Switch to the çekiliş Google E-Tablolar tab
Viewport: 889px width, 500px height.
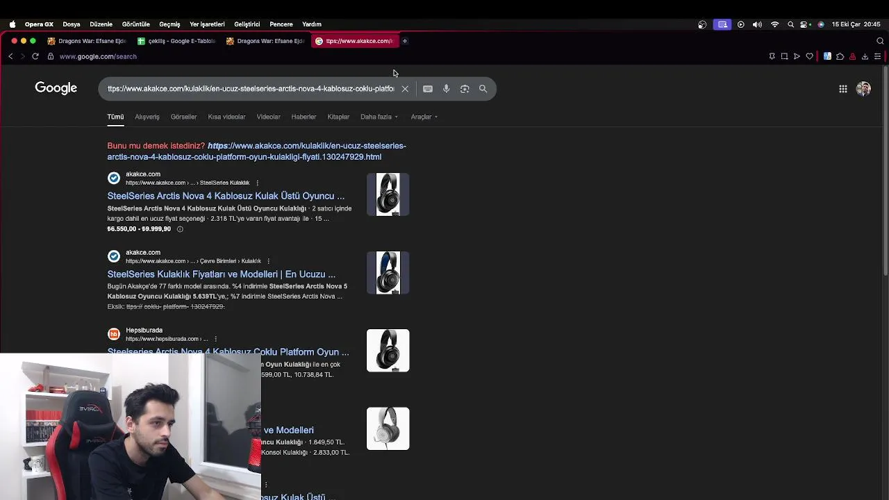tap(177, 41)
